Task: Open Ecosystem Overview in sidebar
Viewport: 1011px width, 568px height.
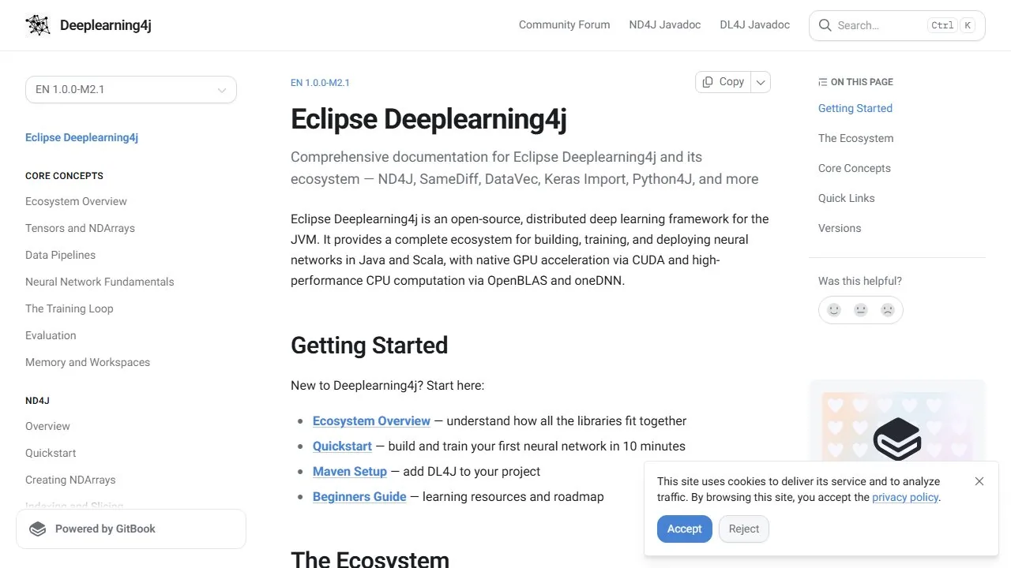Action: point(76,201)
